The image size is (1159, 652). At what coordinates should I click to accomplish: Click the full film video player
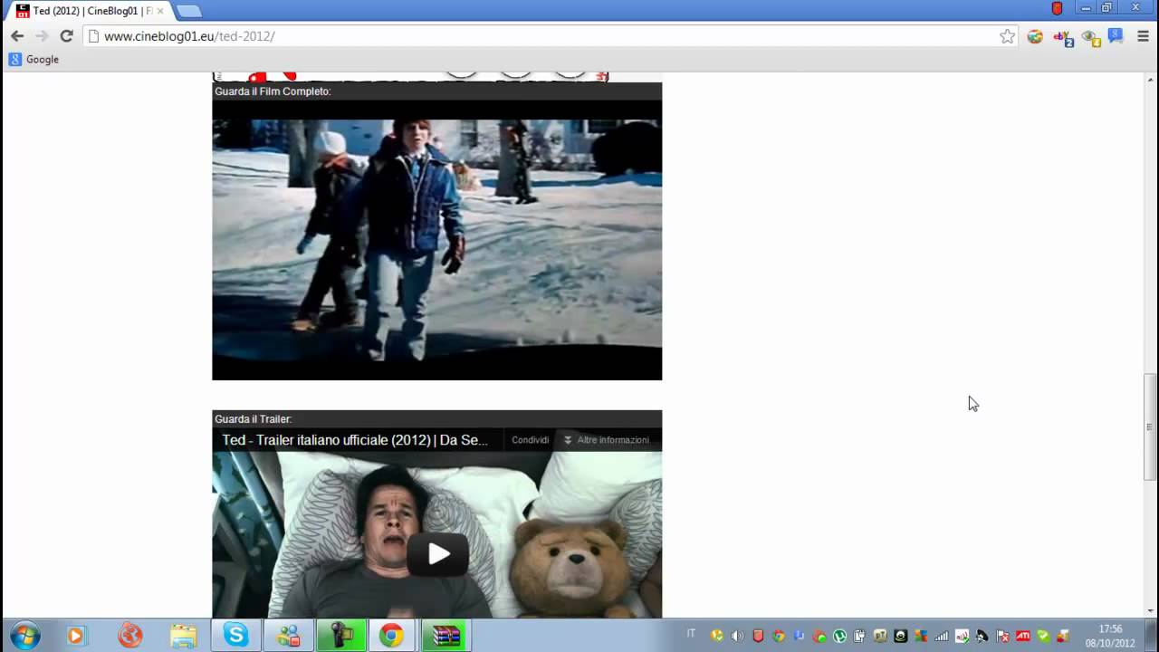point(437,240)
